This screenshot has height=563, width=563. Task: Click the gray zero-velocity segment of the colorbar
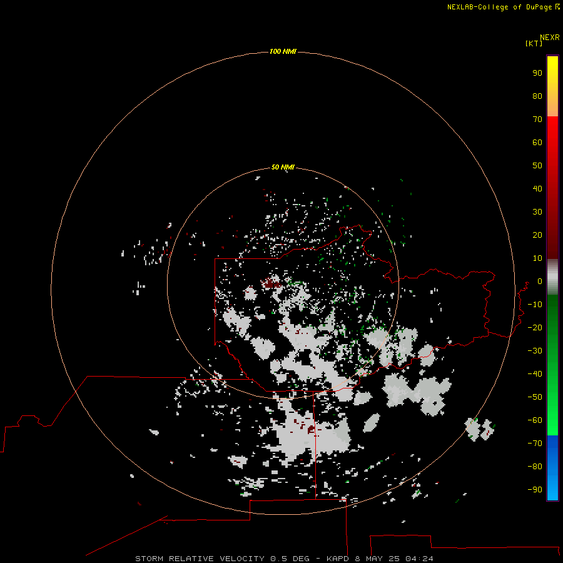[x=552, y=277]
